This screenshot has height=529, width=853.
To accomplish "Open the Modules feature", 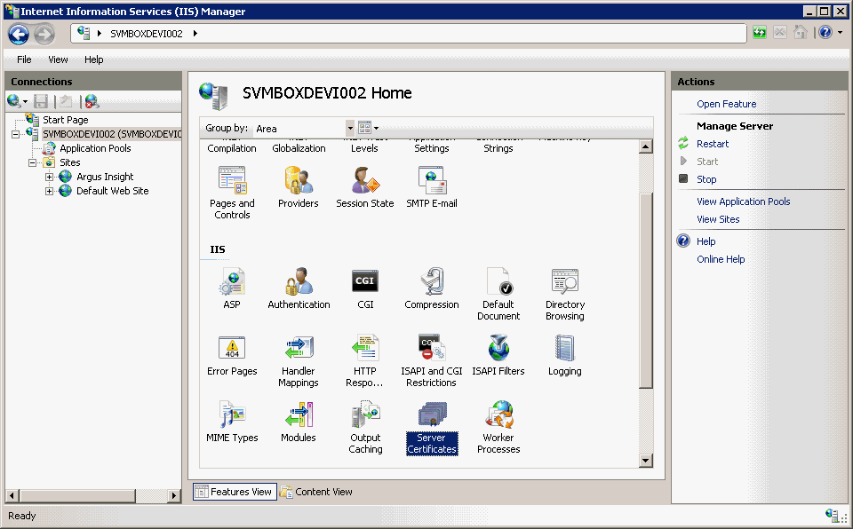I will 299,415.
